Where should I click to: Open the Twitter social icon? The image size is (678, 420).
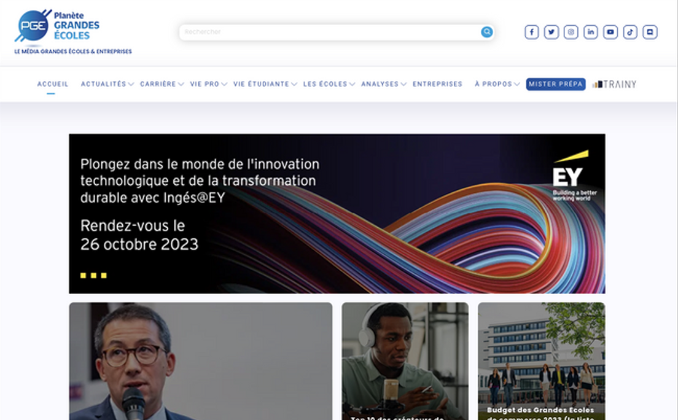551,32
